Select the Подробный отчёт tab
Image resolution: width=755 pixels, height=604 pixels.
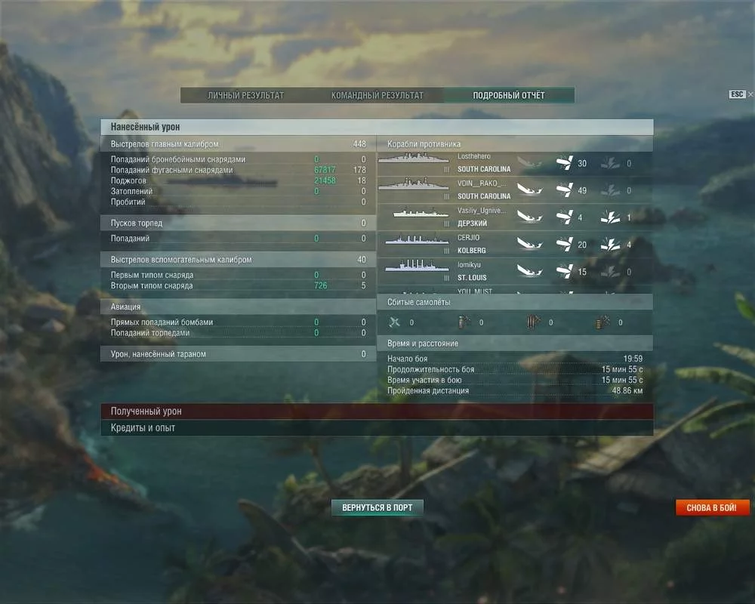coord(508,95)
